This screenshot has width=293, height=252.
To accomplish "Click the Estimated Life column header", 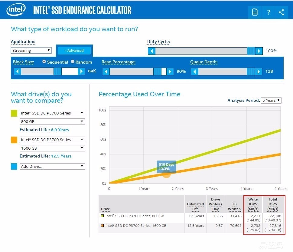I will pos(195,207).
